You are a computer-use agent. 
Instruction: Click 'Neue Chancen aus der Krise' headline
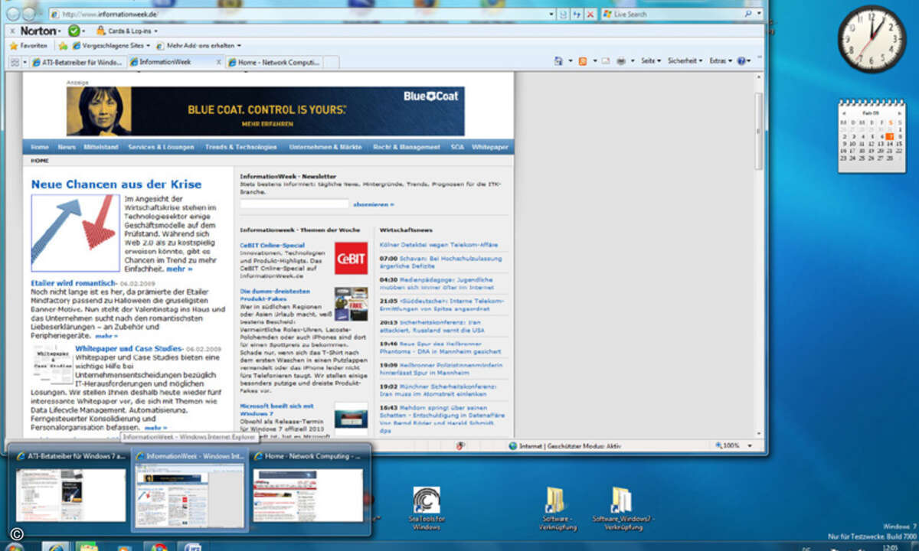click(116, 184)
